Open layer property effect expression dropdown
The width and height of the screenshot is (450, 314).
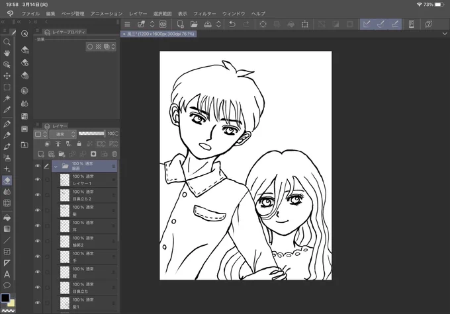coord(113,47)
